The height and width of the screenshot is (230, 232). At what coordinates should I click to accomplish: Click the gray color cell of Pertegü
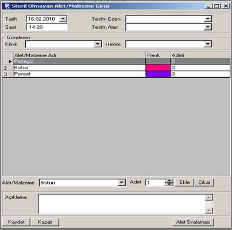tap(158, 61)
